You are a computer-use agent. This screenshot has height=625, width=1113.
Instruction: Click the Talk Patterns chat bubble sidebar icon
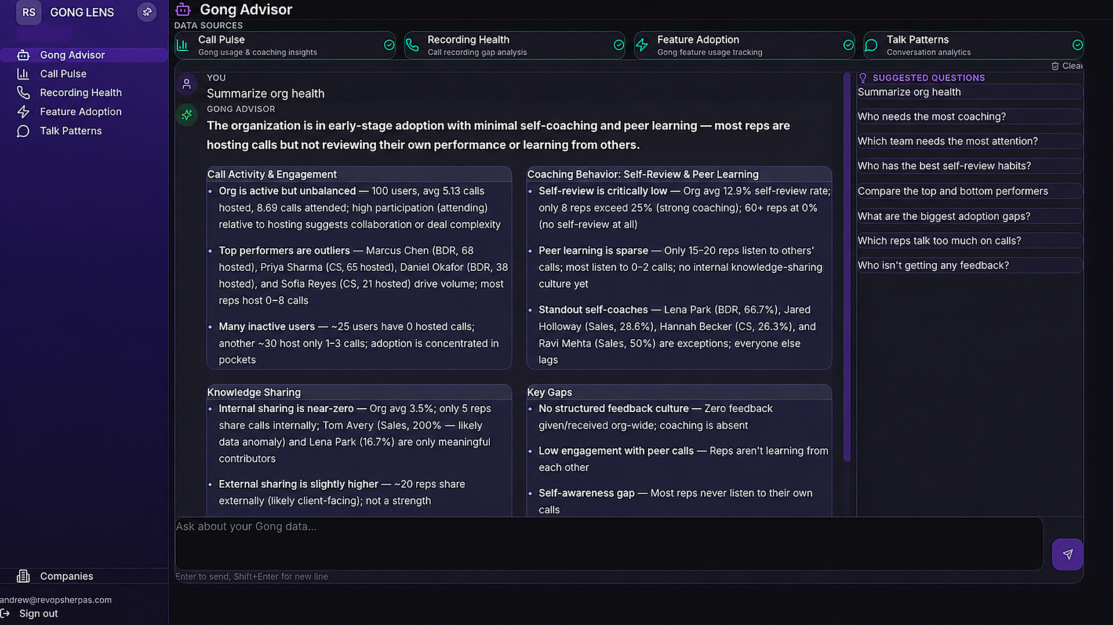coord(23,131)
